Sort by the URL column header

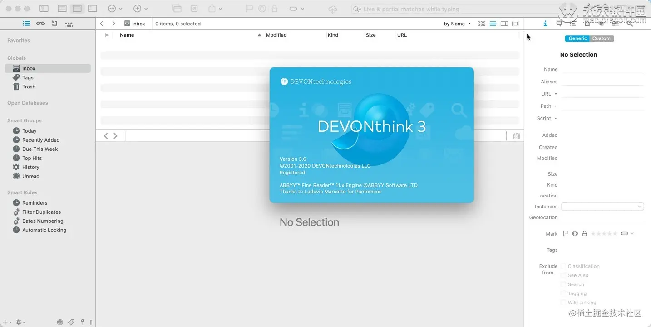click(402, 35)
